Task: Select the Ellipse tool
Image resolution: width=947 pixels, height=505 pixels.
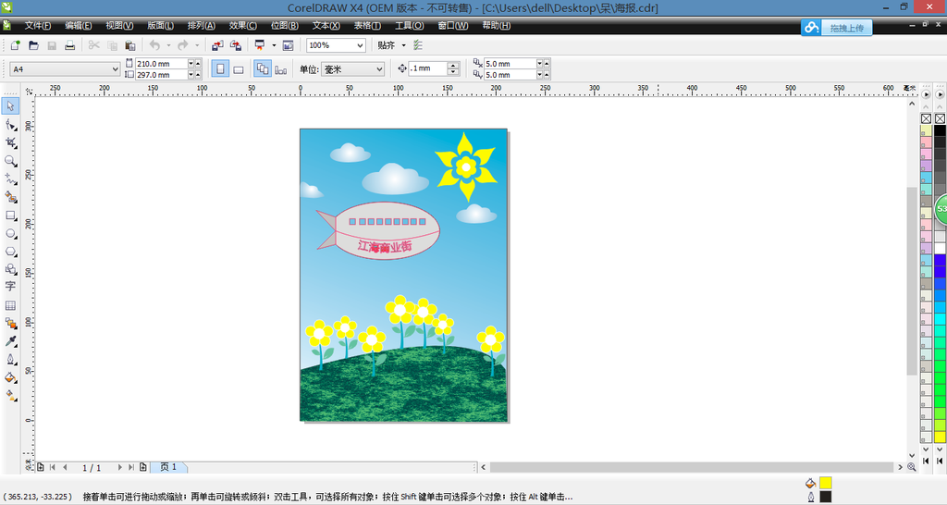Action: point(10,234)
